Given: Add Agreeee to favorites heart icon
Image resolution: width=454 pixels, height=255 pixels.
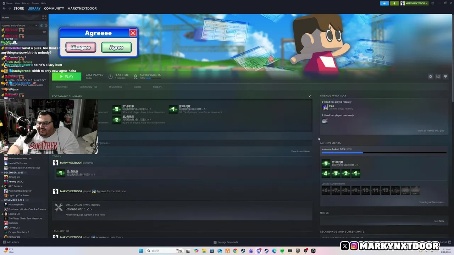Looking at the screenshot, I should point(445,76).
